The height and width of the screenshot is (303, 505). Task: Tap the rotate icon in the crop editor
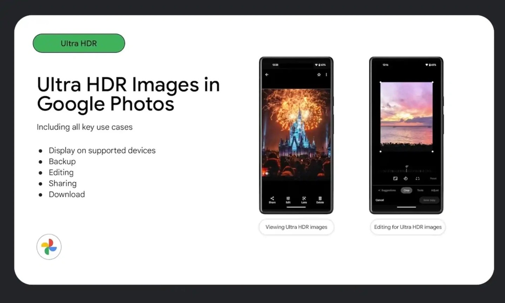pos(406,179)
